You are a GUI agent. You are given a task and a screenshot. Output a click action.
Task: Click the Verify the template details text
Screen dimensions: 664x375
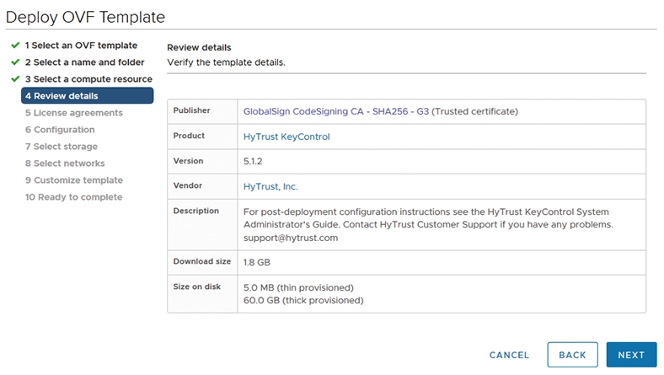click(x=226, y=62)
